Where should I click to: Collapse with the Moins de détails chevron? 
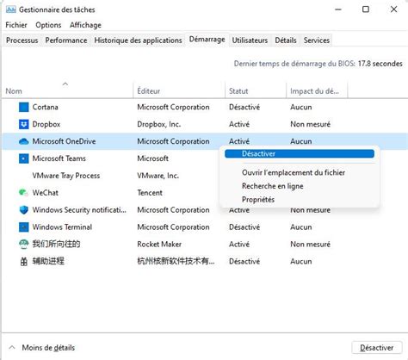[12, 347]
